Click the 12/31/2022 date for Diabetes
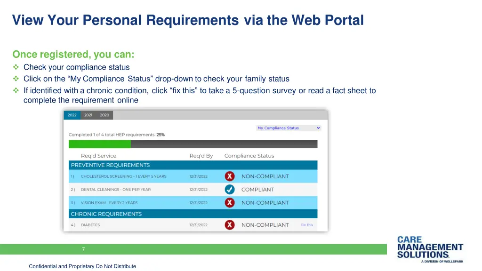This screenshot has height=271, width=482. click(x=199, y=225)
